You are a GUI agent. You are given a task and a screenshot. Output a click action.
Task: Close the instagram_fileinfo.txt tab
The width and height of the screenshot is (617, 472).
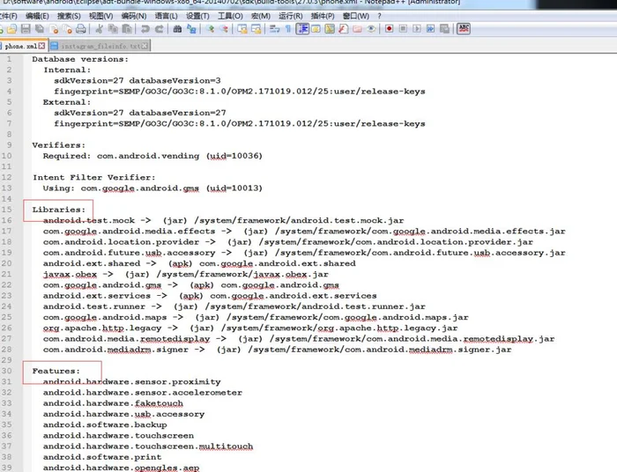click(x=145, y=47)
